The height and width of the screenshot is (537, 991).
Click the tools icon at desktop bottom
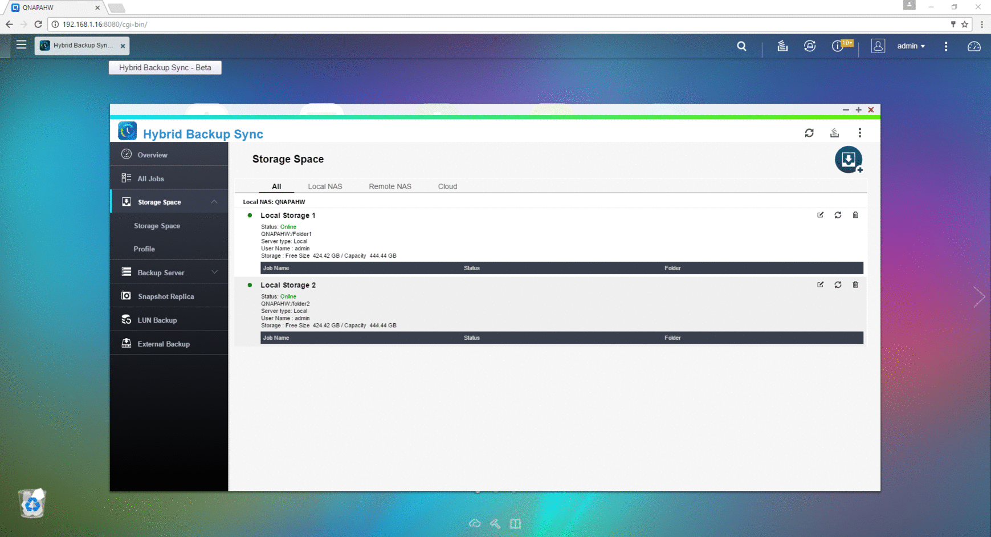tap(495, 523)
